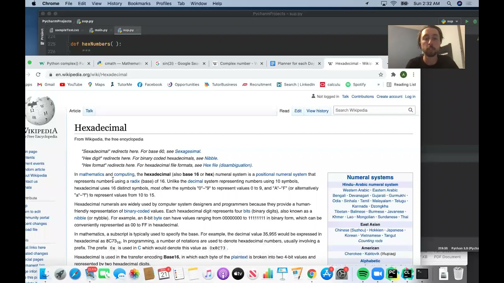Close the Hexadecimal Wikipedia tab
This screenshot has height=283, width=504.
377,63
